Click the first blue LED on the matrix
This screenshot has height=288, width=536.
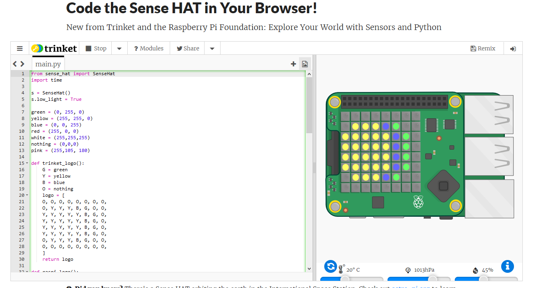tap(386, 126)
